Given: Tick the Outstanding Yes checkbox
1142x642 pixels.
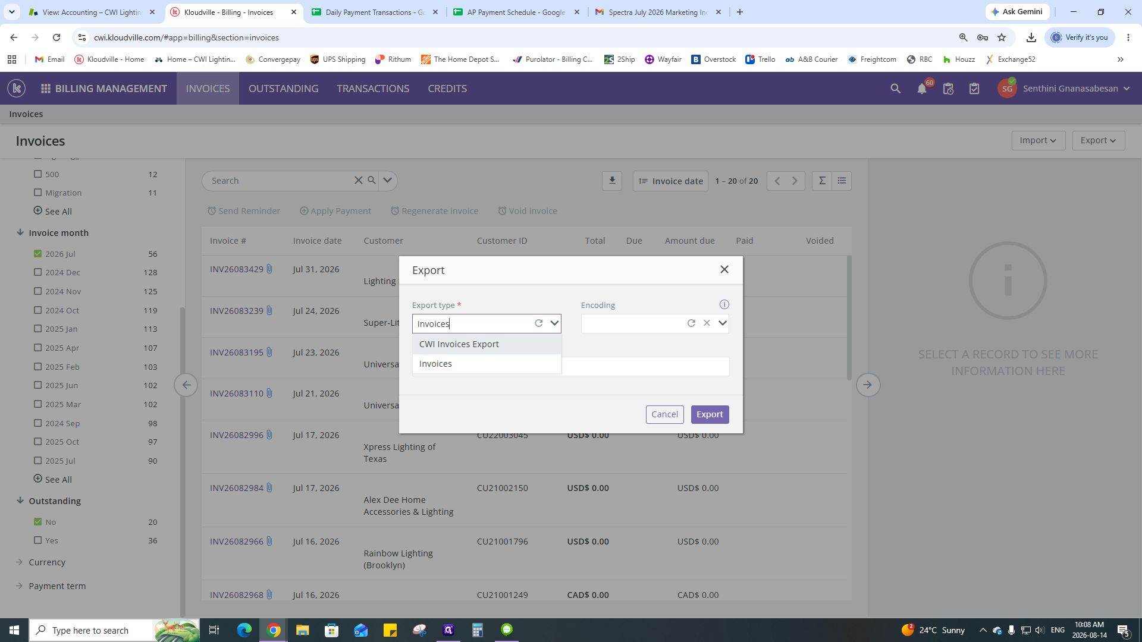Looking at the screenshot, I should pyautogui.click(x=38, y=540).
